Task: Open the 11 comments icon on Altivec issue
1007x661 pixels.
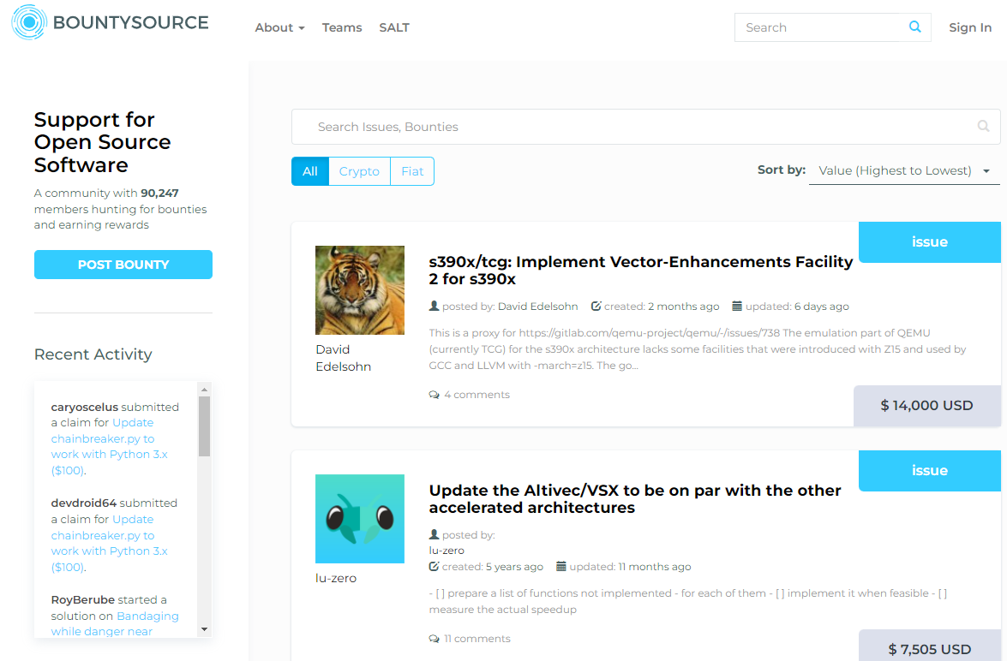Action: 434,638
